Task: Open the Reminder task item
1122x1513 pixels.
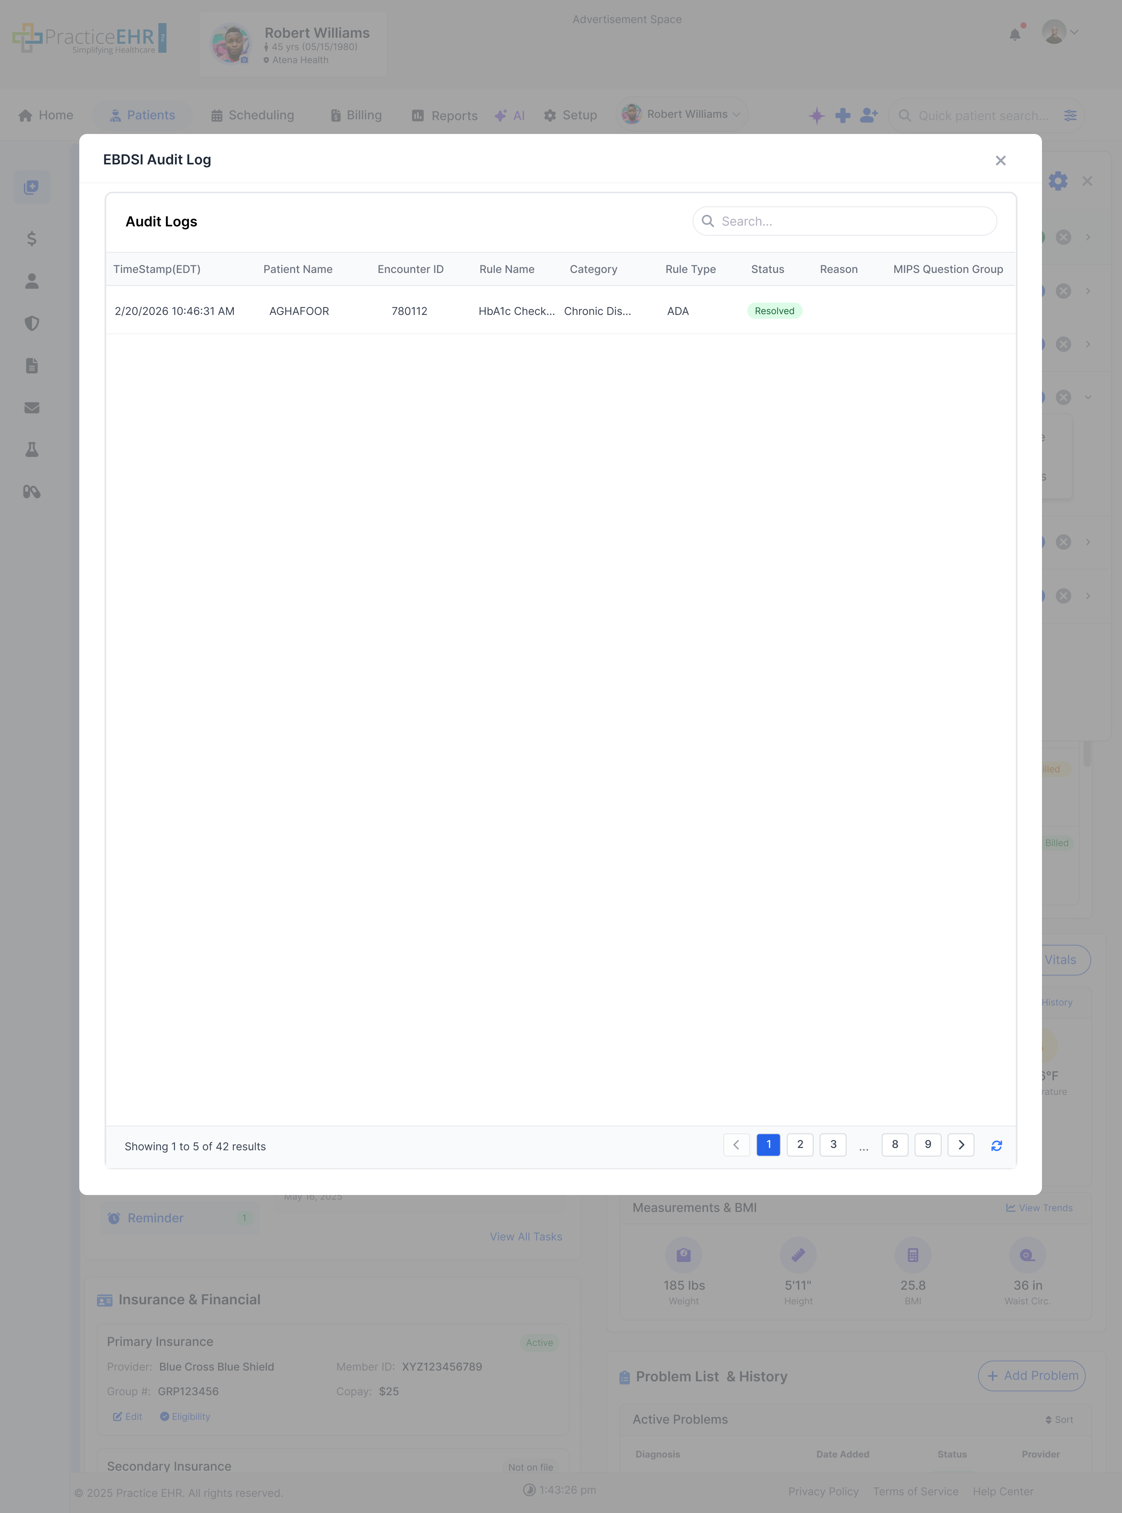Action: point(179,1218)
